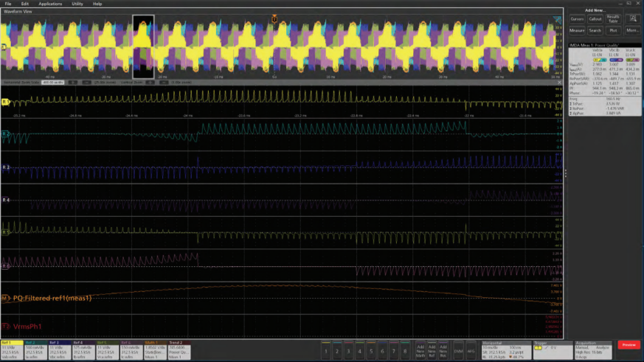This screenshot has width=644, height=362.
Task: Click the R1 waveform handle
Action: point(5,102)
